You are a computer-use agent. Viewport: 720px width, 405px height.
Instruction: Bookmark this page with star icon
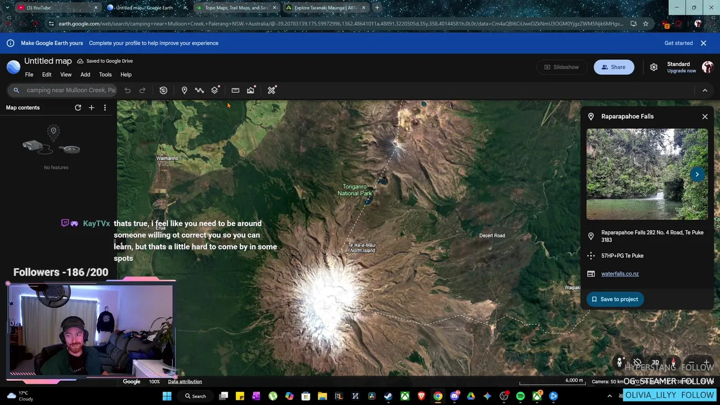(646, 24)
